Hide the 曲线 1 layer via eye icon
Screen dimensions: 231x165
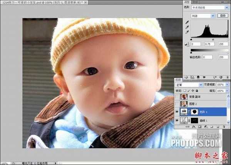(x=177, y=120)
